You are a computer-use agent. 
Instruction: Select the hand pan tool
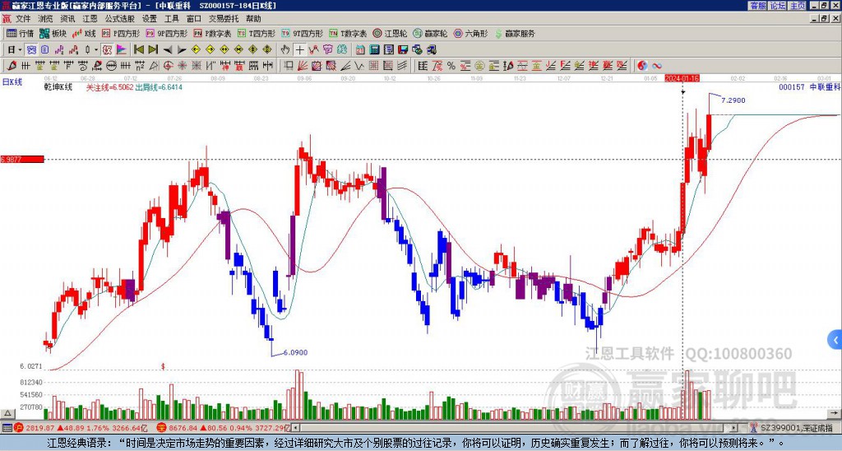285,50
